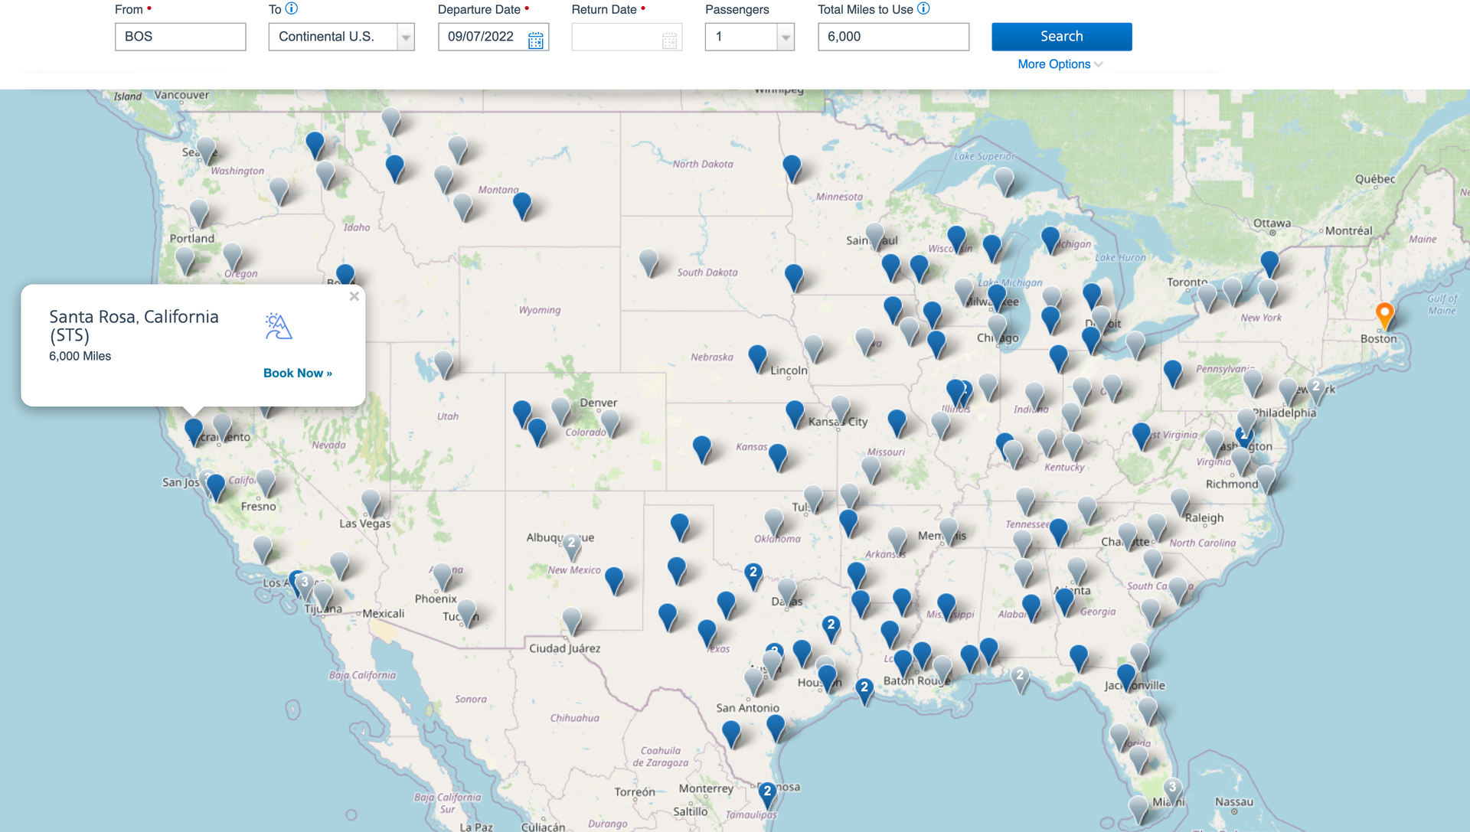Image resolution: width=1470 pixels, height=832 pixels.
Task: Expand More Options
Action: [1060, 64]
